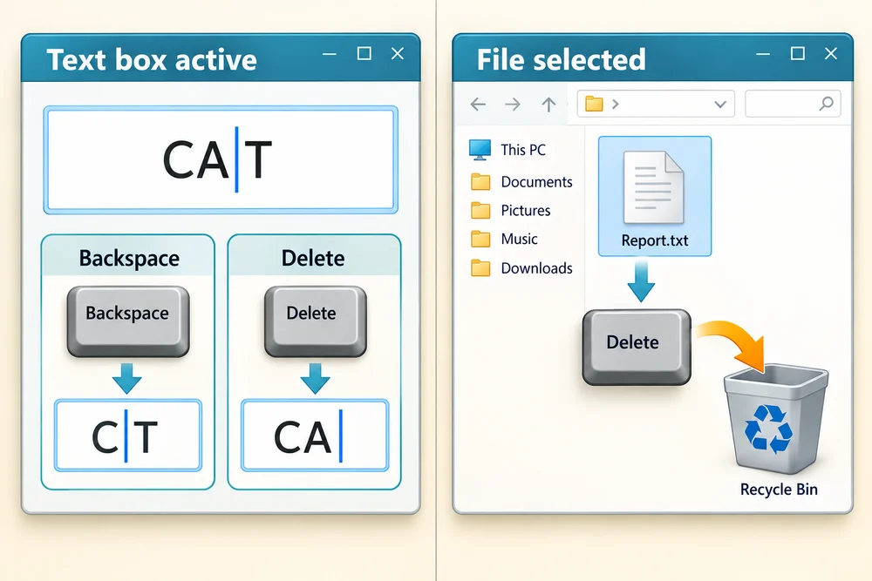Click the breadcrumb chevron beside address folder
The width and height of the screenshot is (872, 581).
pyautogui.click(x=615, y=104)
